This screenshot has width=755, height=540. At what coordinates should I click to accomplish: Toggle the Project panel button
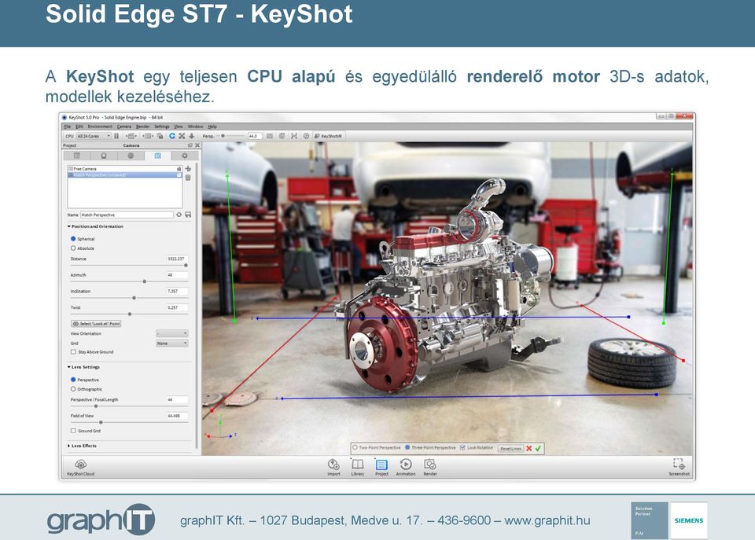click(381, 468)
